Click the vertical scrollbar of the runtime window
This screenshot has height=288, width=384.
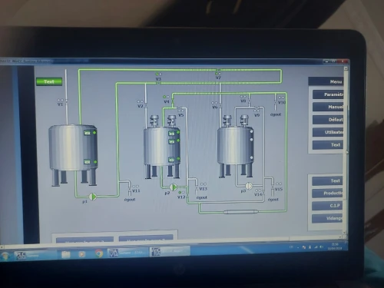346,151
